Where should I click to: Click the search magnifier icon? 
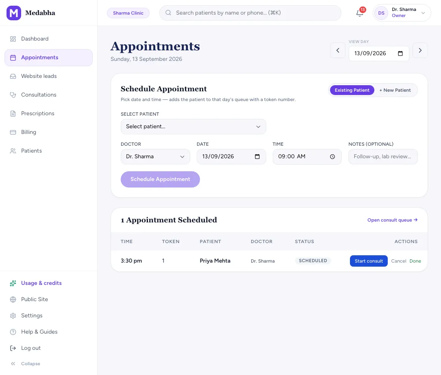[x=168, y=13]
